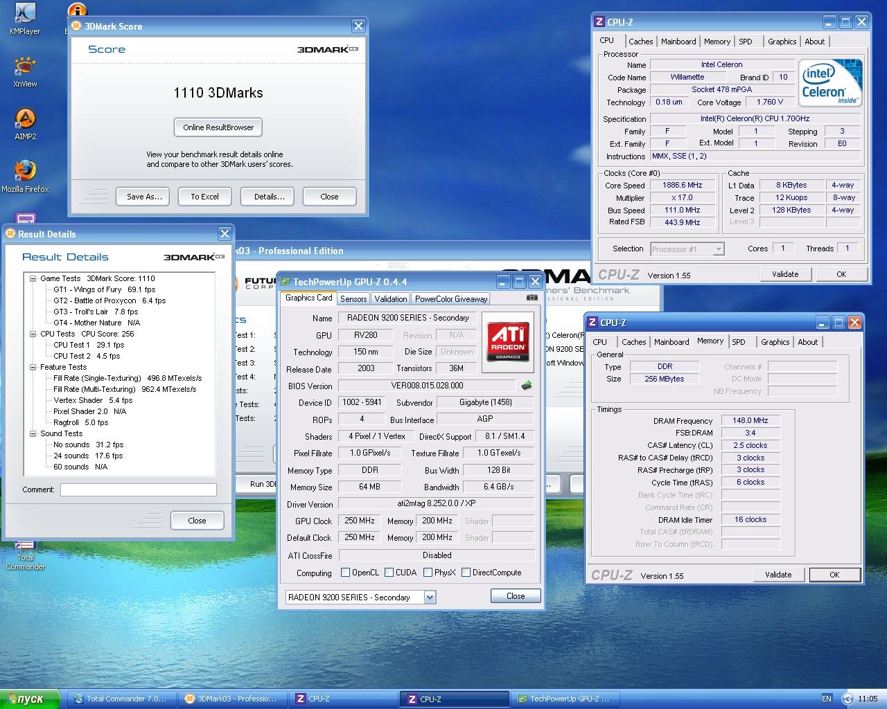Open the XnView desktop icon
Screen dimensions: 887x709
pyautogui.click(x=25, y=71)
